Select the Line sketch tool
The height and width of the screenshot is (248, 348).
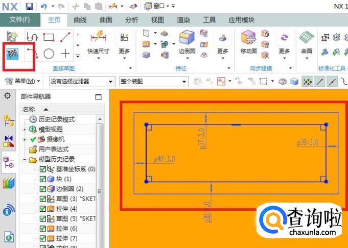65,37
